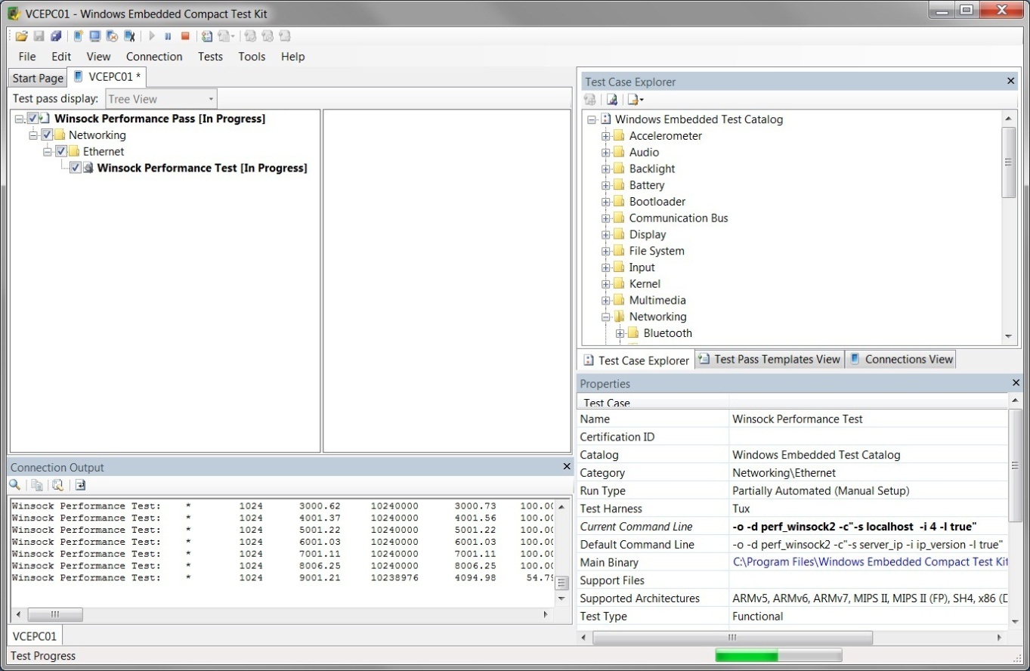Screen dimensions: 1030x671
Task: Open the Tests menu
Action: coord(210,57)
